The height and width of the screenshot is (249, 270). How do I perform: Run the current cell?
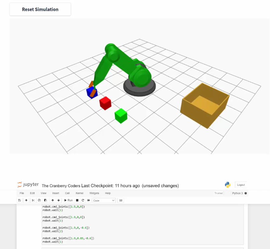click(69, 200)
